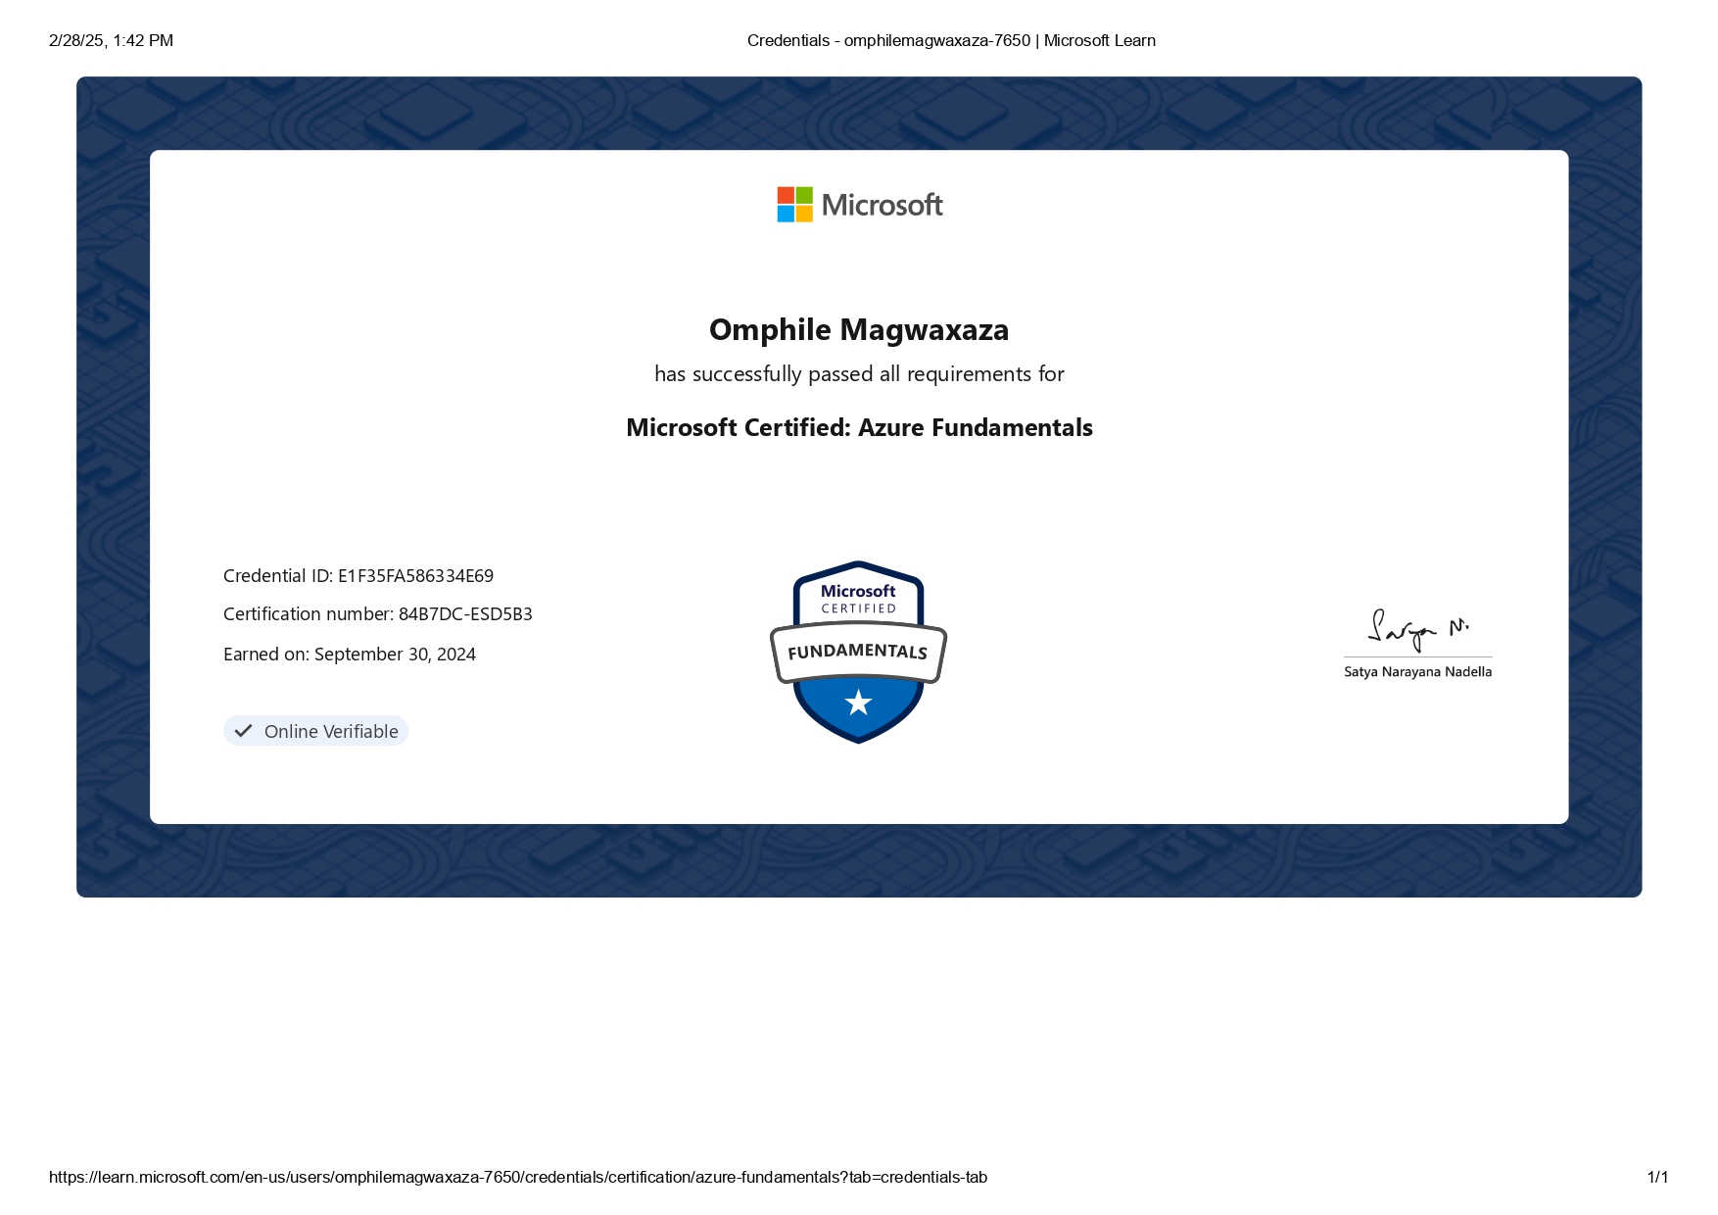Select the Credential ID E1F35FA586334E69 text
Screen dimensions: 1718x1215
[x=358, y=575]
